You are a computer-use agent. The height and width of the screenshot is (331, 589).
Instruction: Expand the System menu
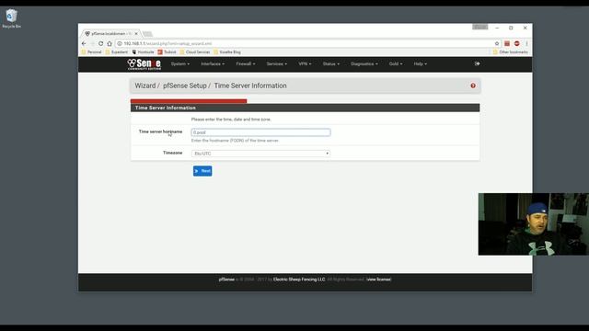click(x=180, y=63)
